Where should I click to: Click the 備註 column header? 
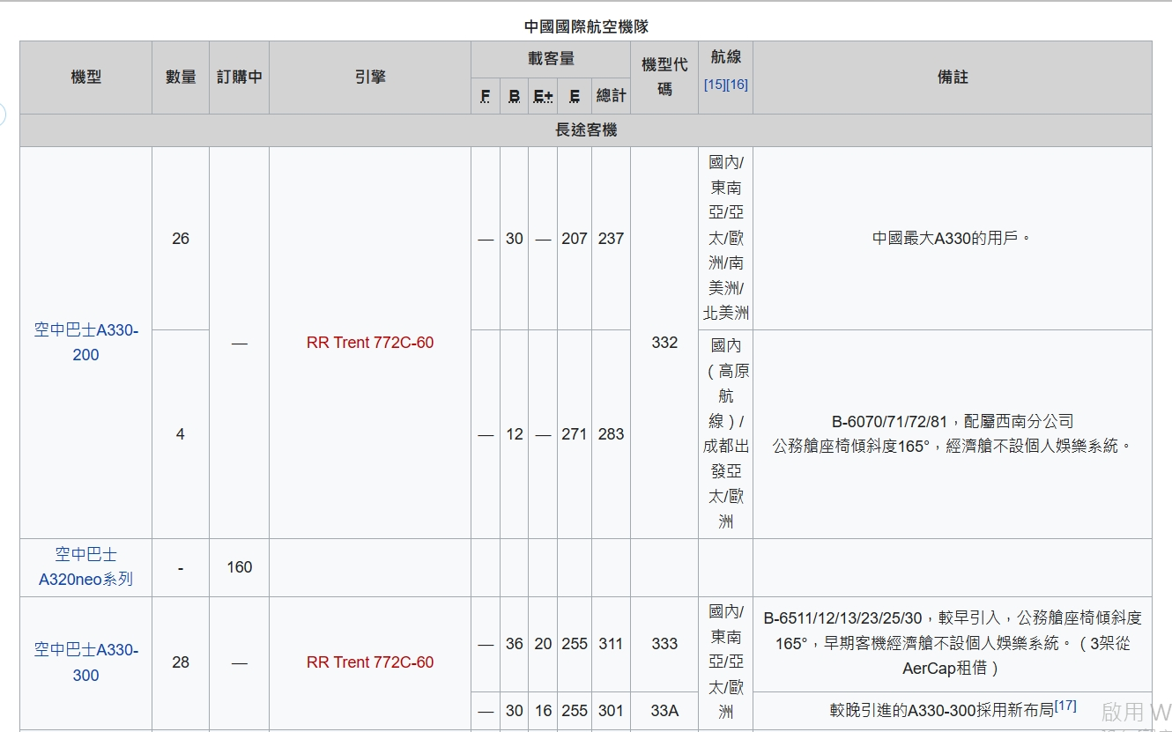point(953,78)
